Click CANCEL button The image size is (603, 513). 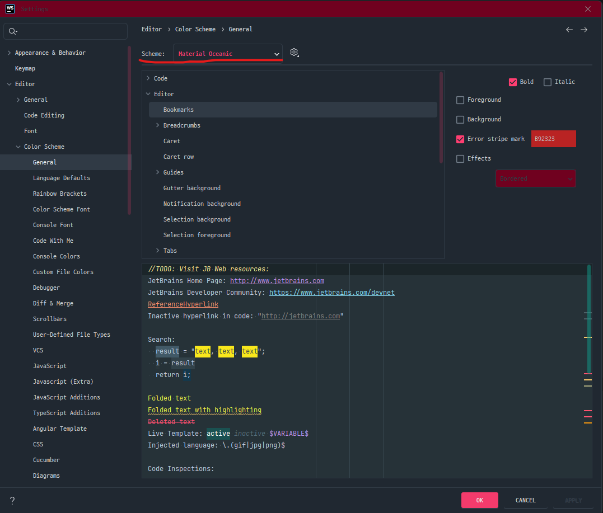pyautogui.click(x=525, y=500)
